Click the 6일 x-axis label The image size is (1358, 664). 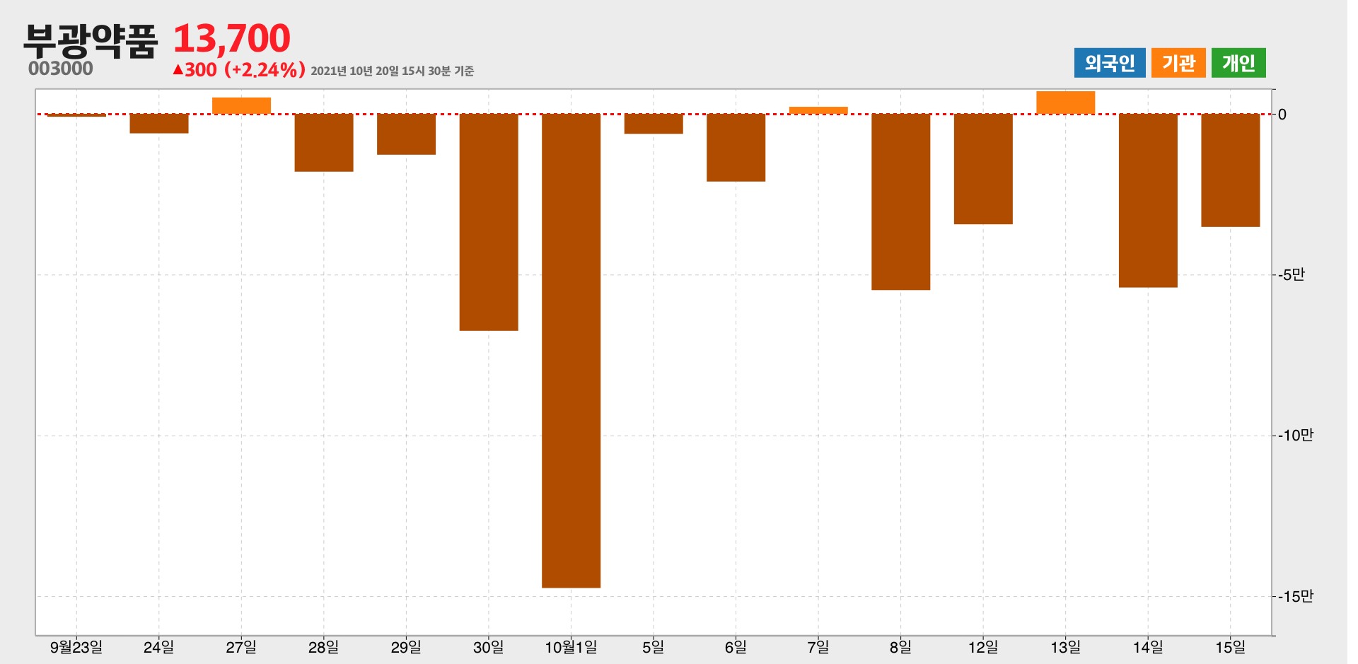coord(736,647)
